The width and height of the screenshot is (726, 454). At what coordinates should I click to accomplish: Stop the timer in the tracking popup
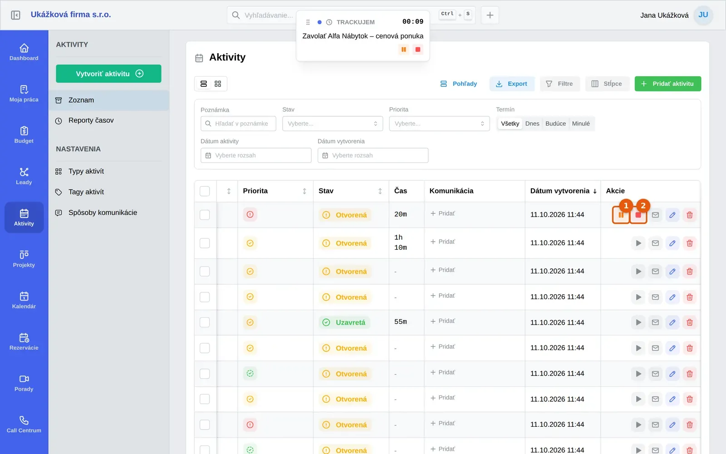(418, 49)
